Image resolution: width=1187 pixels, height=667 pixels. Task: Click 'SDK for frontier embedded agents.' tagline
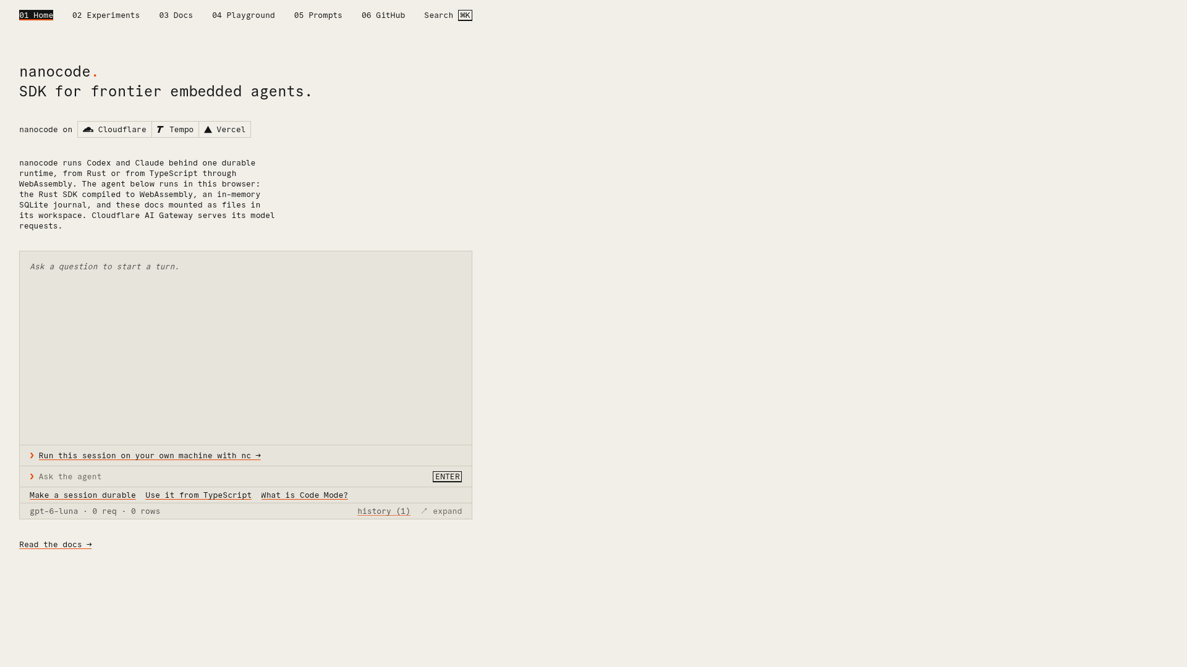pos(166,91)
